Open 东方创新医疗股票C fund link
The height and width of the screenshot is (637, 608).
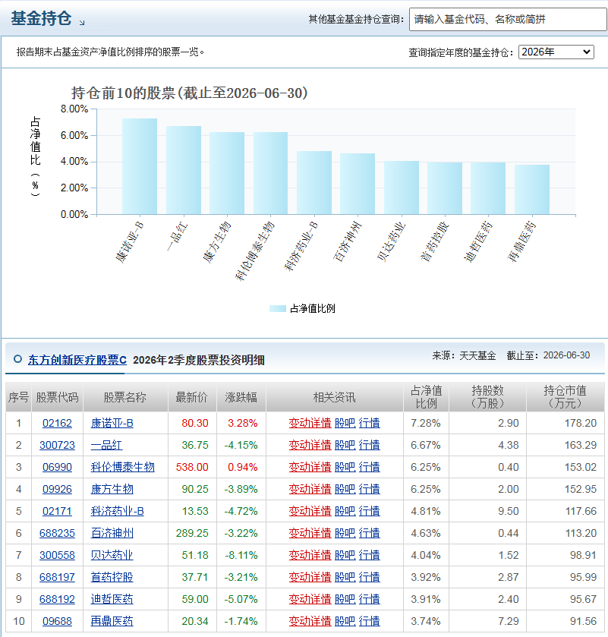77,360
